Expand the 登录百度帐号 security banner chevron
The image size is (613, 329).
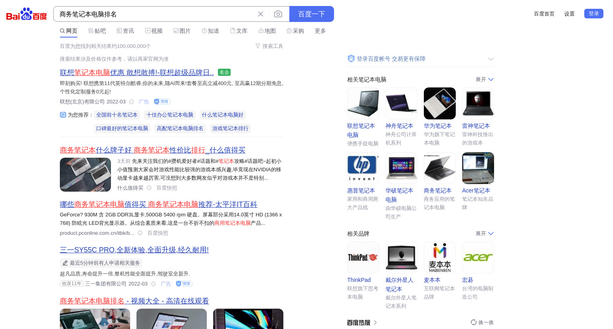coord(491,59)
